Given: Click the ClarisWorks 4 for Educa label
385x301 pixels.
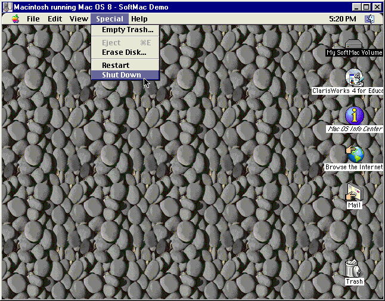Looking at the screenshot, I should 347,91.
